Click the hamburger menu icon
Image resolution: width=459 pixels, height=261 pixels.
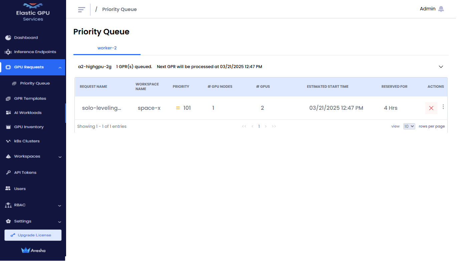tap(81, 9)
